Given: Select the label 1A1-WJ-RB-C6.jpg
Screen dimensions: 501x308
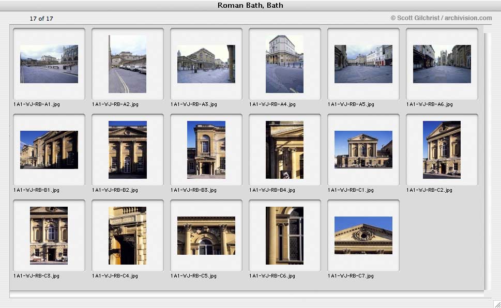Looking at the screenshot, I should [x=272, y=276].
